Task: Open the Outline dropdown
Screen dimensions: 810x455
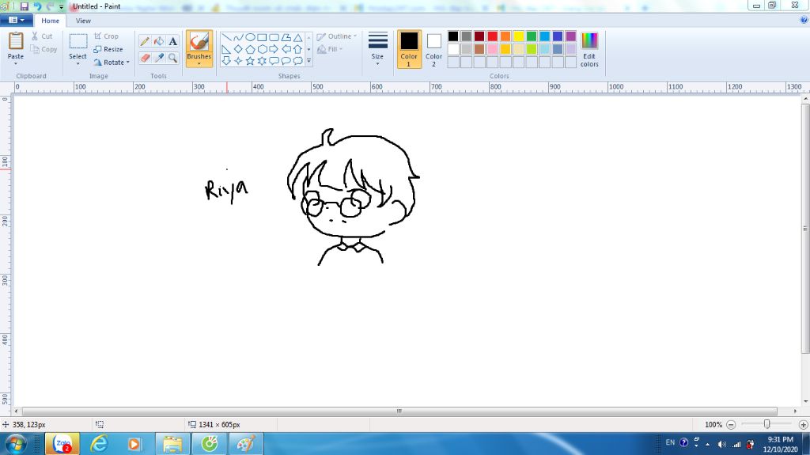Action: [x=337, y=36]
